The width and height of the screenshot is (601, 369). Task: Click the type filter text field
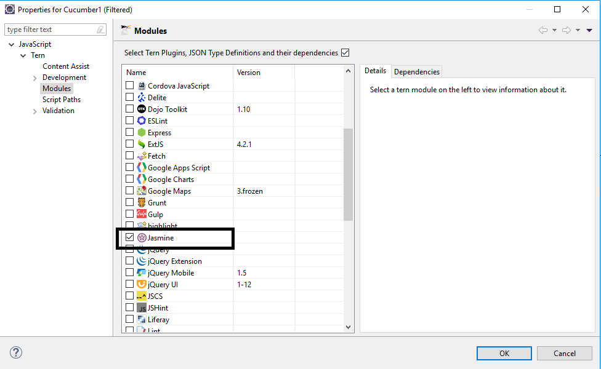(x=49, y=29)
